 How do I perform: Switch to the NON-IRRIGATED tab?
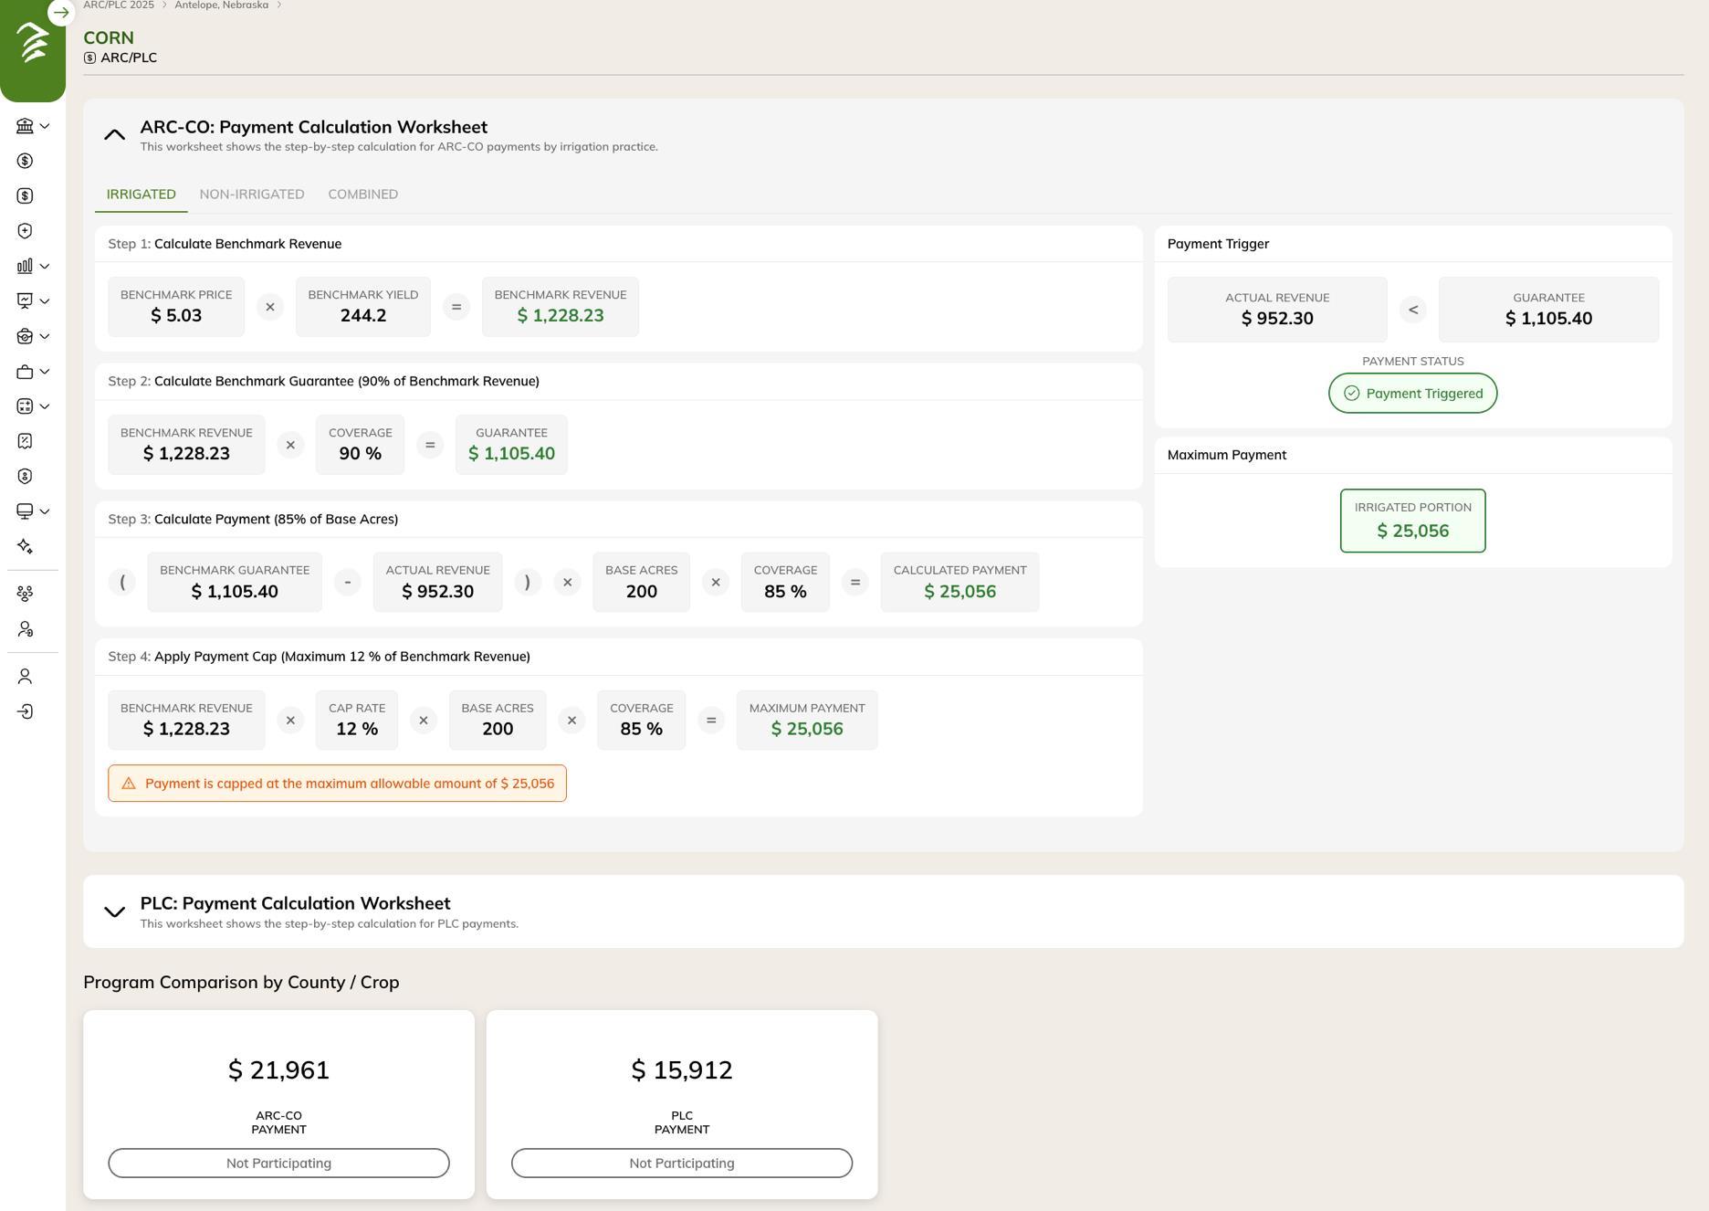[252, 195]
